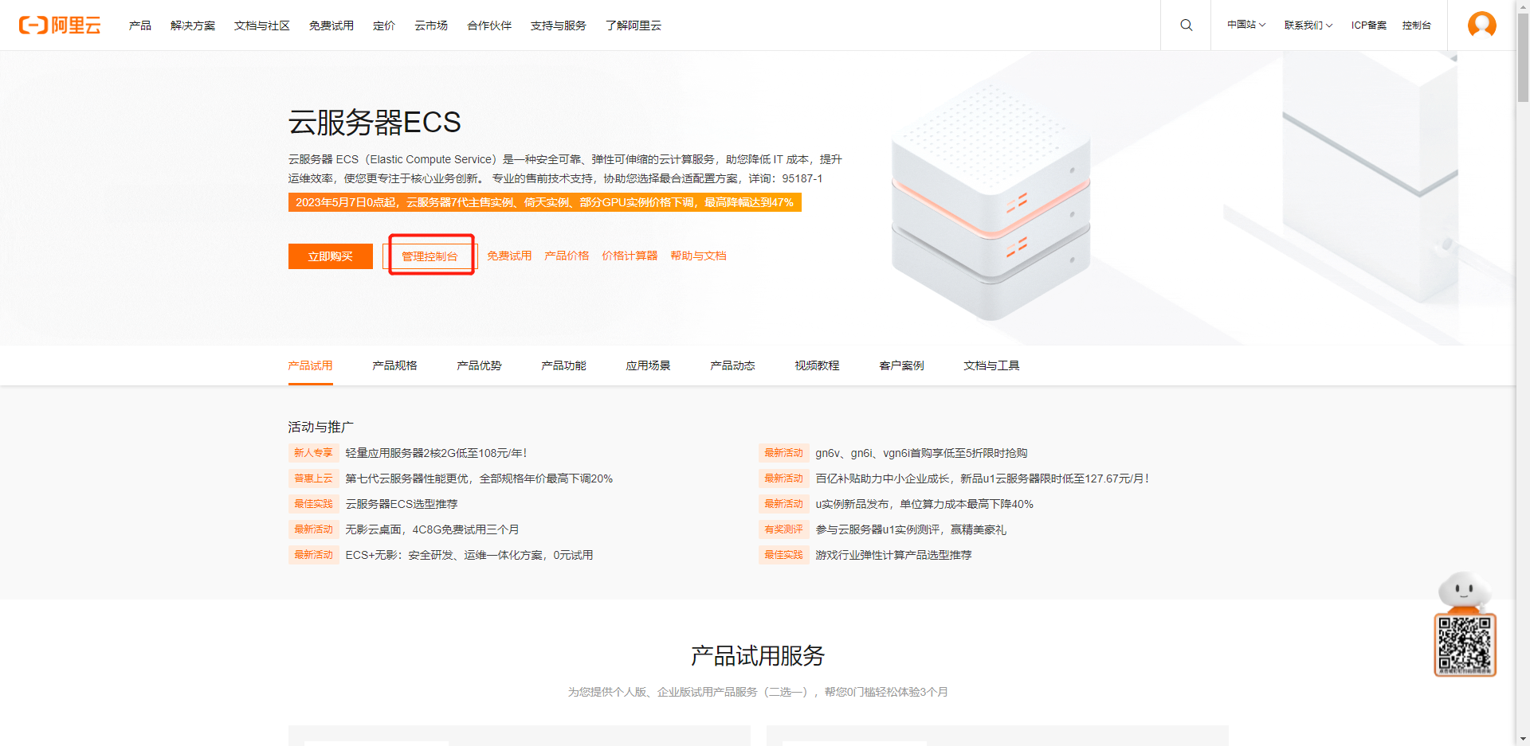Click the orange 2023年5月7日 price cut banner
The width and height of the screenshot is (1530, 746).
click(545, 202)
